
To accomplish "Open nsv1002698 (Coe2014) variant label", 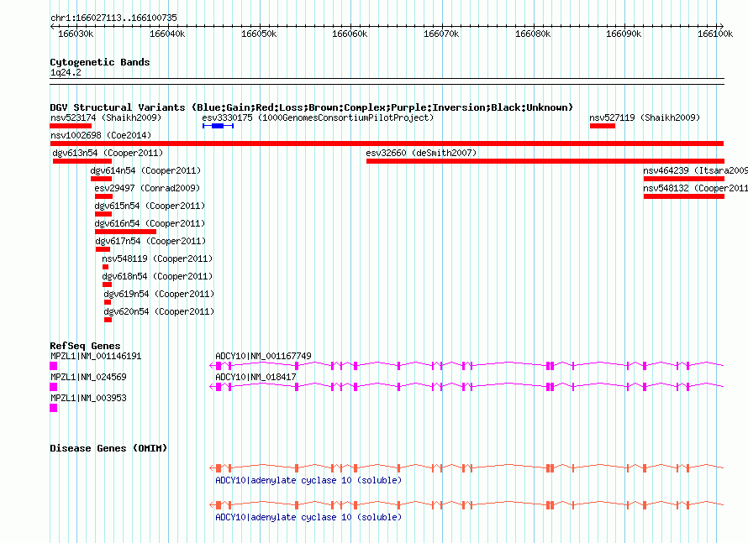I will click(x=101, y=135).
